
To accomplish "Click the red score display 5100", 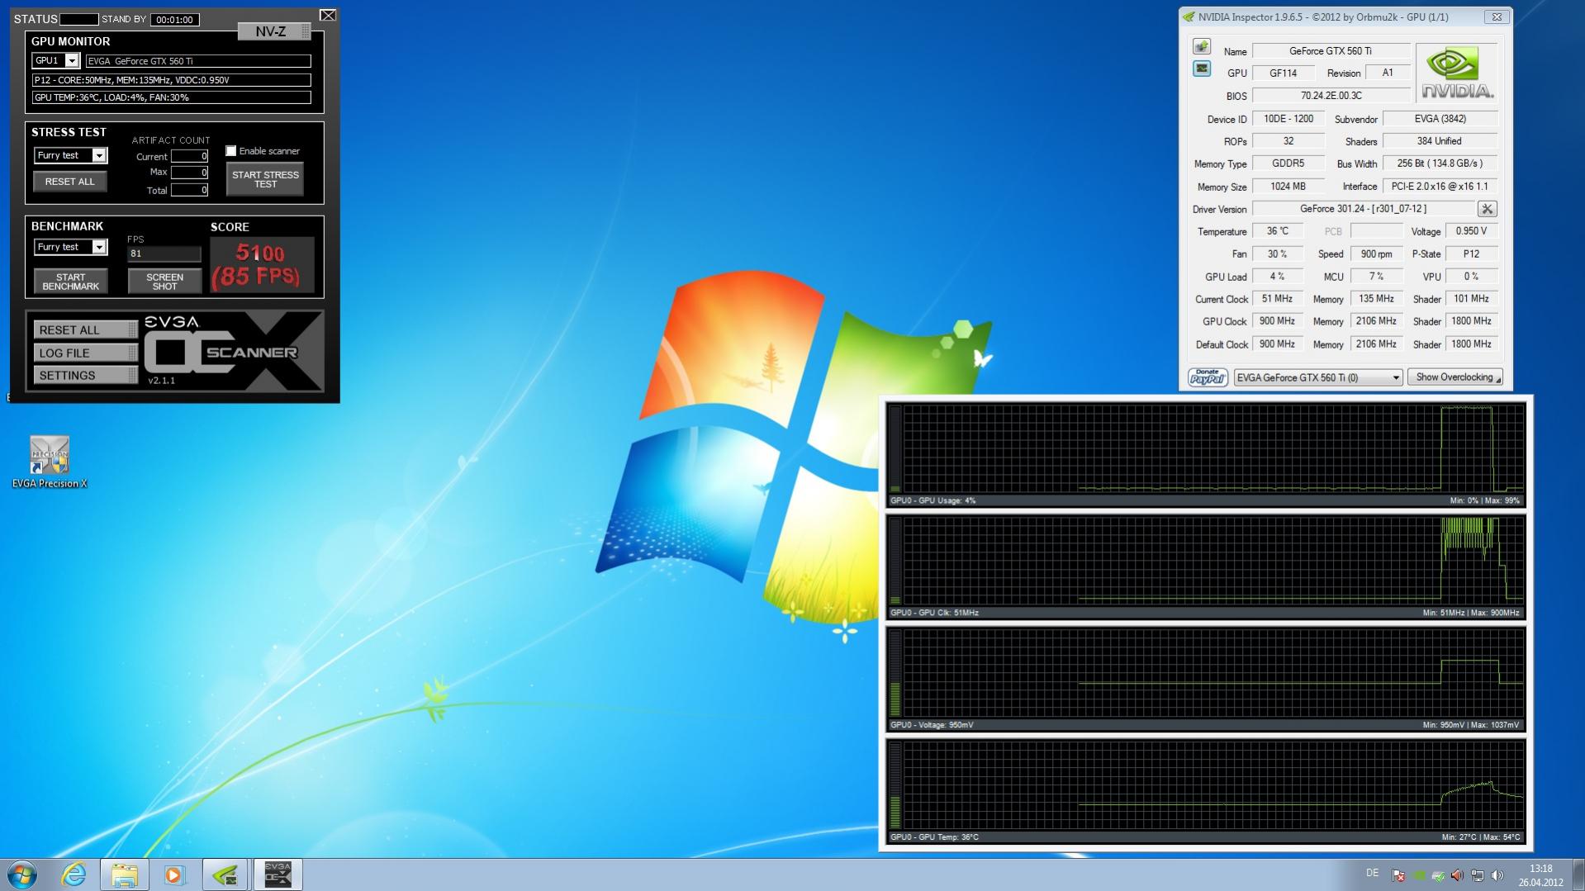I will point(262,265).
